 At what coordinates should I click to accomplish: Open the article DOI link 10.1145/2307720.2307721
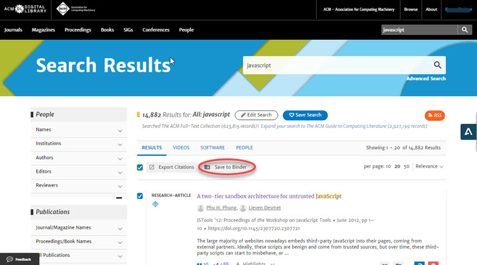tap(254, 229)
